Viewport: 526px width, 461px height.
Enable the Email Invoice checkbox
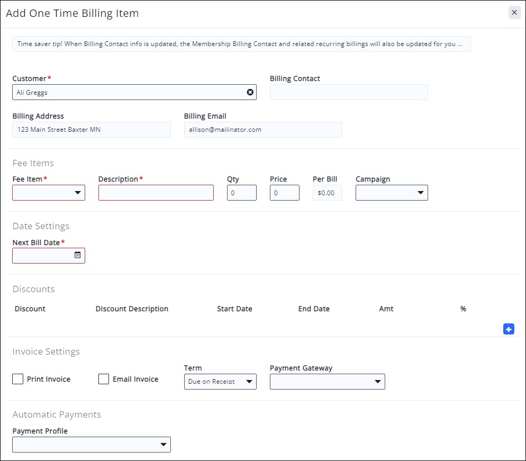coord(103,379)
